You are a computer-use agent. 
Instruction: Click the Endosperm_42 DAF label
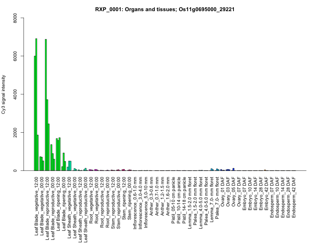[293, 198]
